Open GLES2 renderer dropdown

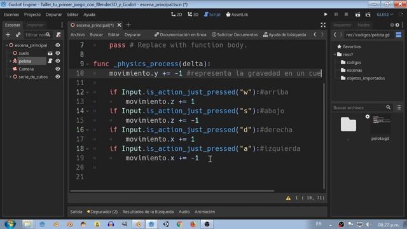[x=385, y=15]
